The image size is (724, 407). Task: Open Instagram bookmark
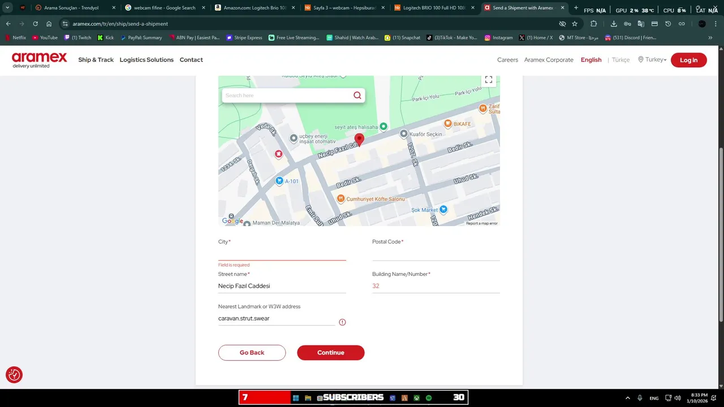(x=498, y=38)
